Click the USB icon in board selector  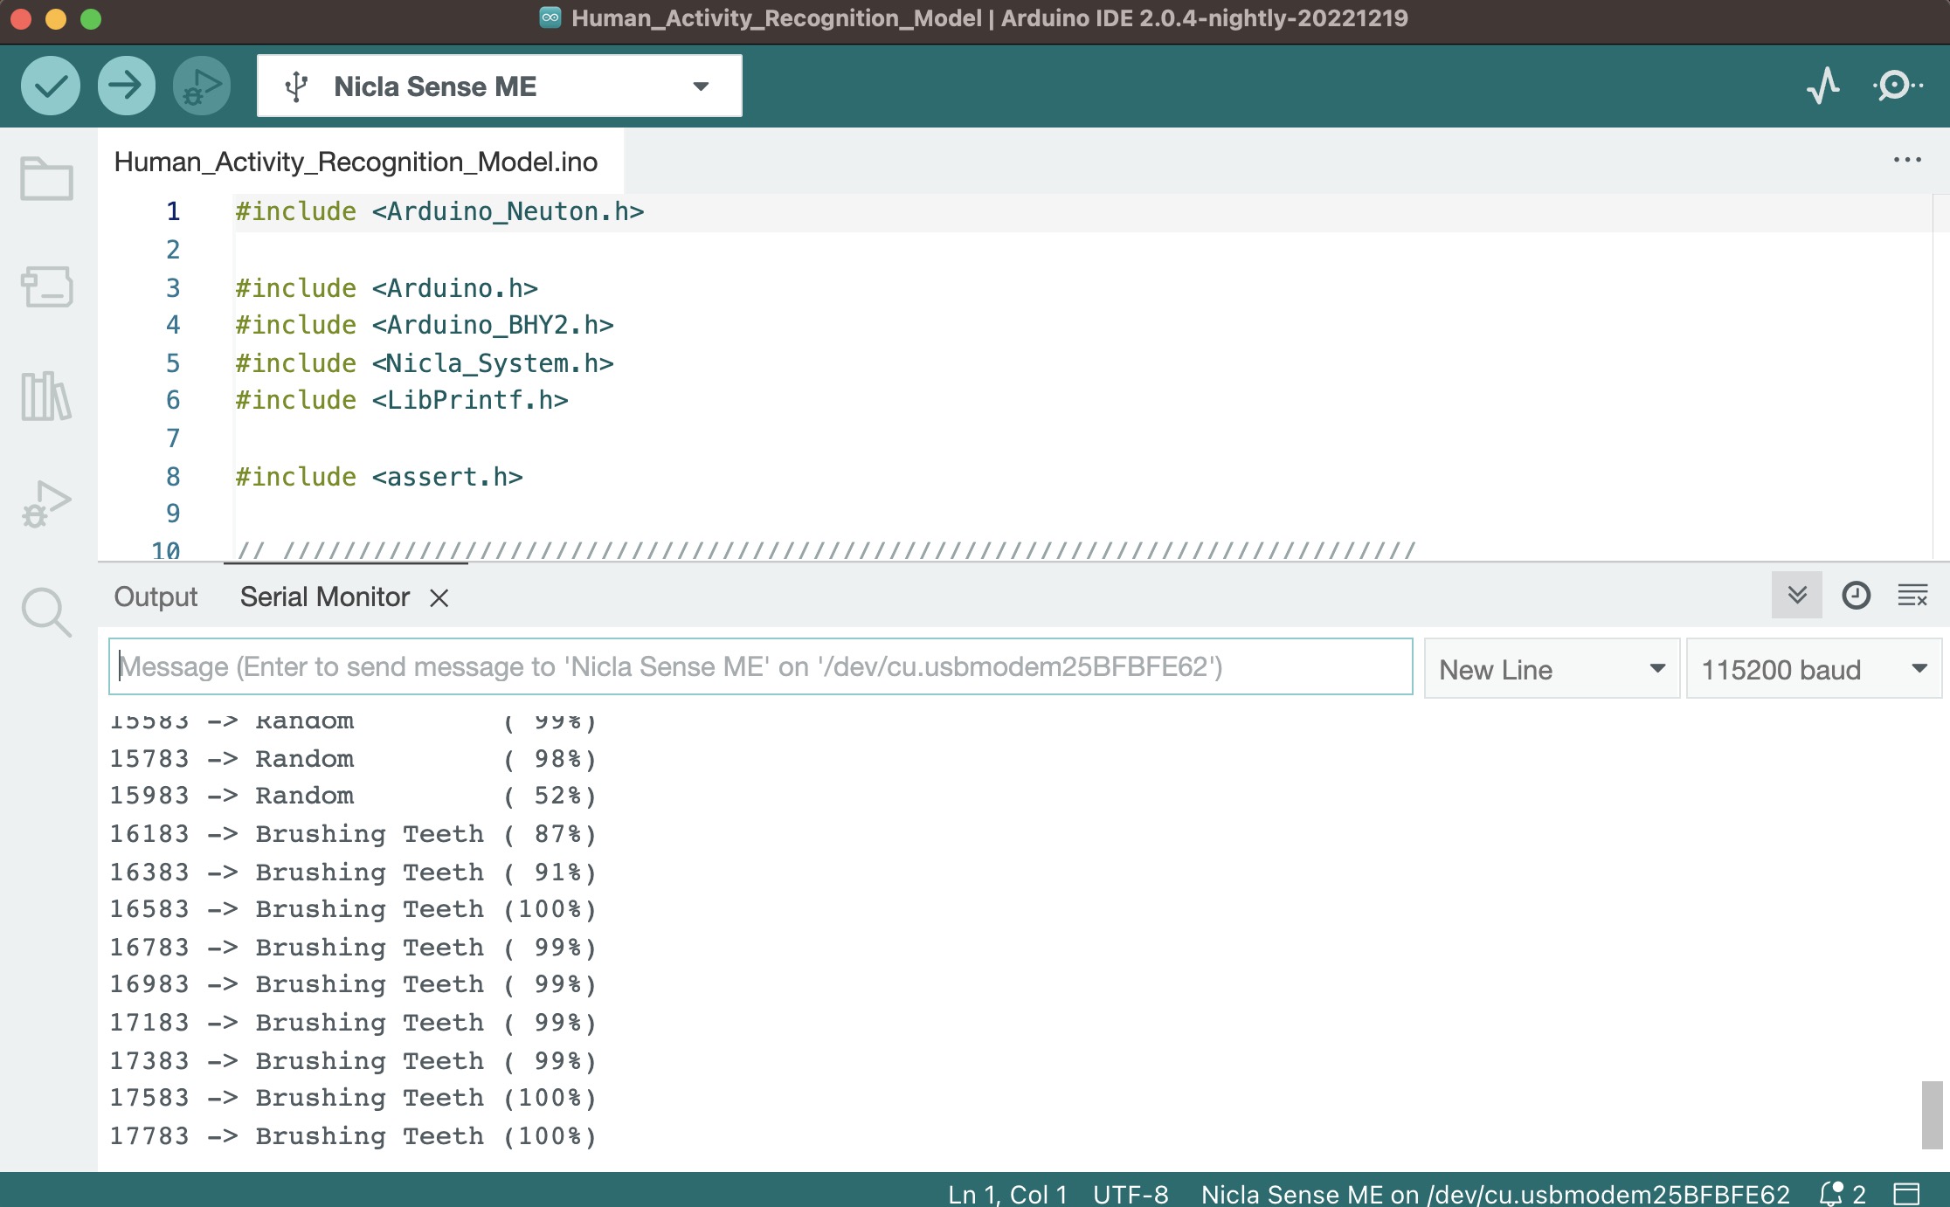[297, 86]
